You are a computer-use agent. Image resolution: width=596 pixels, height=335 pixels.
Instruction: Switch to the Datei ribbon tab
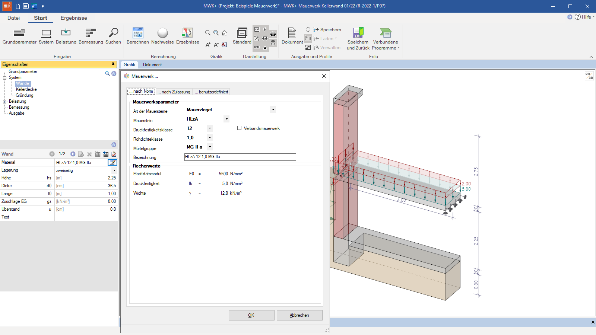click(13, 18)
